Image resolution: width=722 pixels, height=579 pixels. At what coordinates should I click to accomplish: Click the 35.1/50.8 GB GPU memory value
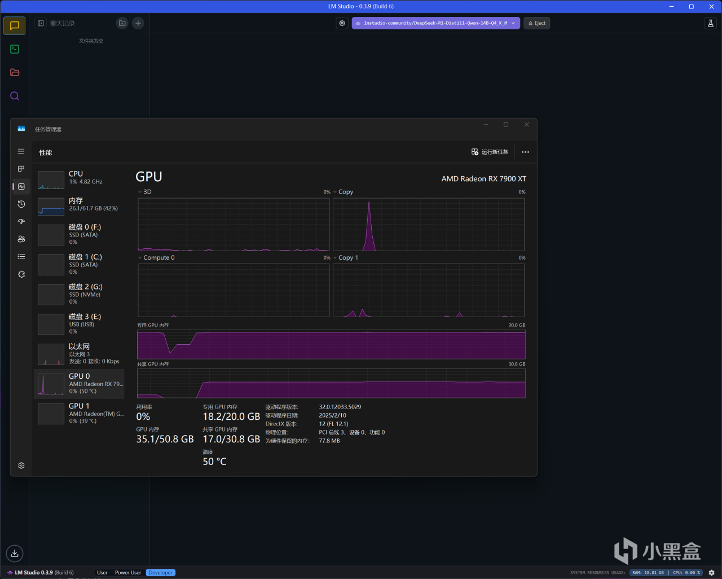(x=165, y=439)
